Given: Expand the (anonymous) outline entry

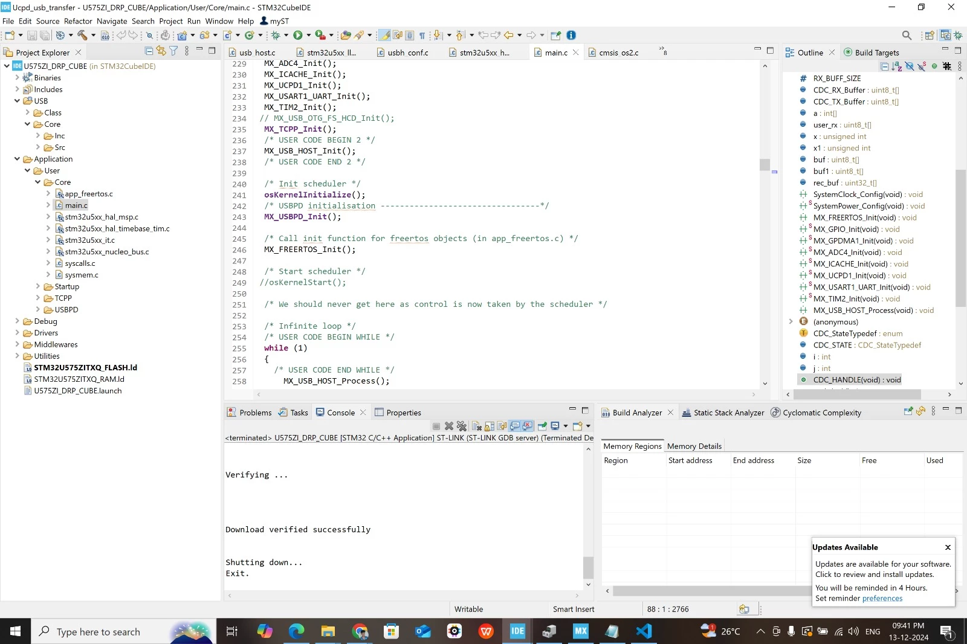Looking at the screenshot, I should 791,321.
